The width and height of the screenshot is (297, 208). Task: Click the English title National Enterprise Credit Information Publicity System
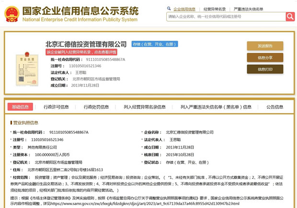[x=80, y=20]
